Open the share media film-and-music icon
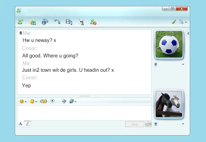Screen dimensions: 206x142 [69, 22]
